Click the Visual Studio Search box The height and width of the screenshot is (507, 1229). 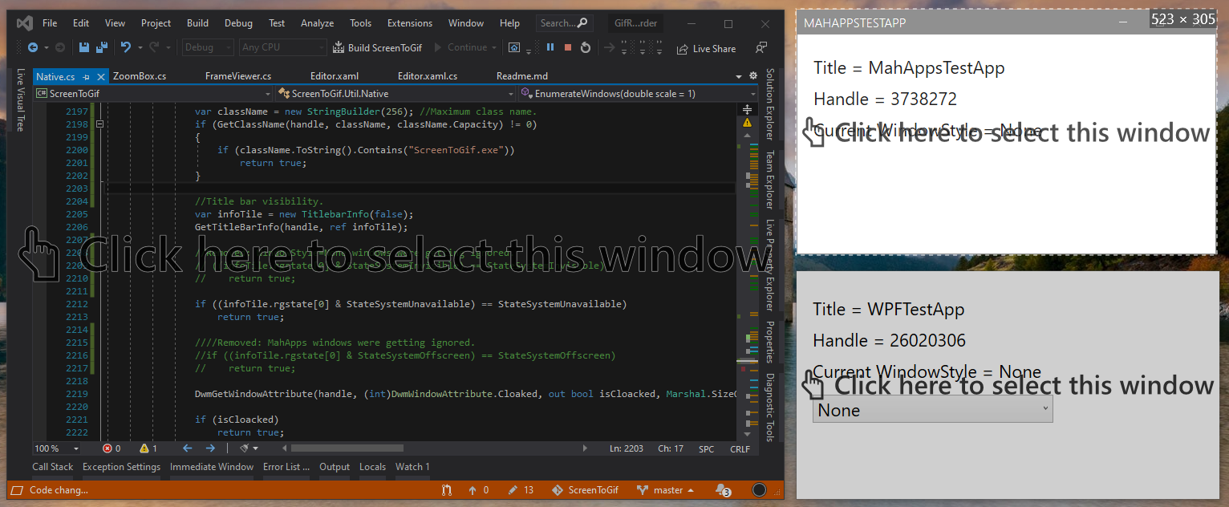tap(565, 23)
